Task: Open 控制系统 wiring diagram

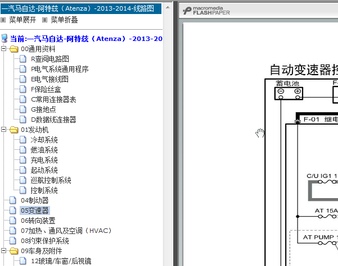Action: pyautogui.click(x=44, y=190)
